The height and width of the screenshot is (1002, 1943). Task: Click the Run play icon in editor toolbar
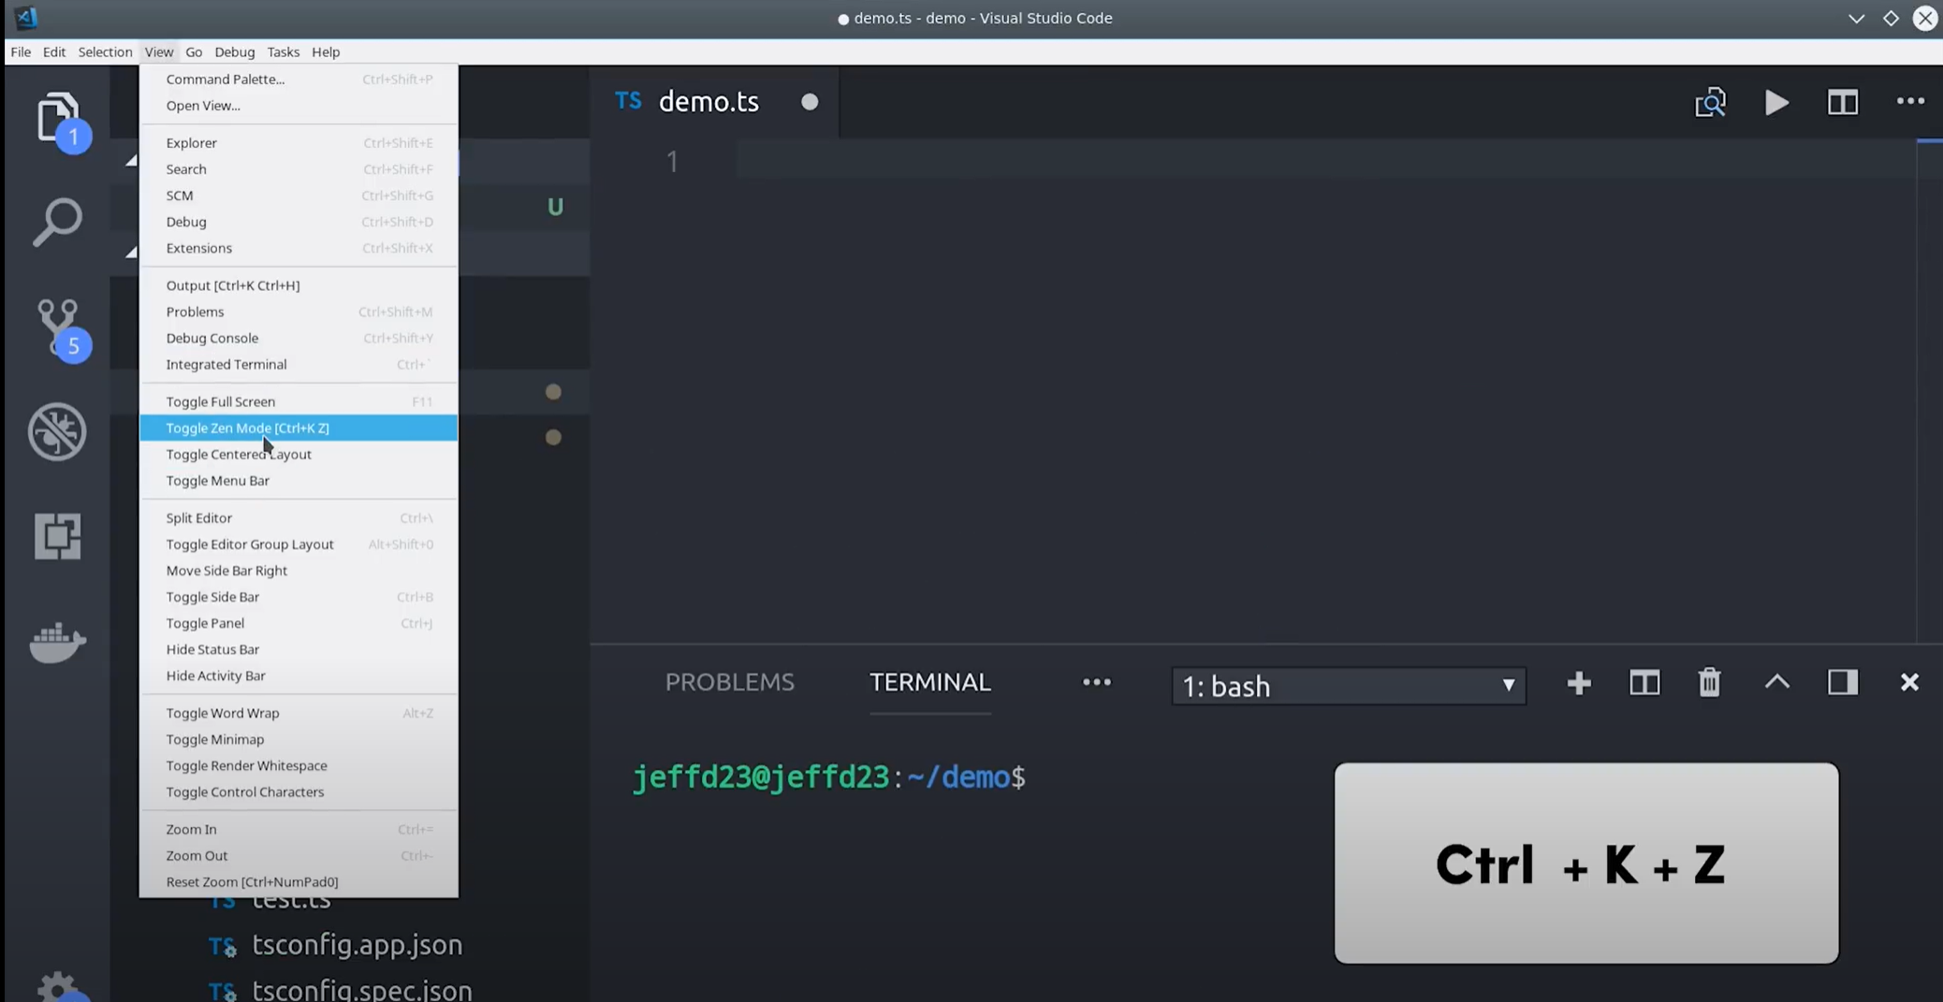coord(1776,102)
